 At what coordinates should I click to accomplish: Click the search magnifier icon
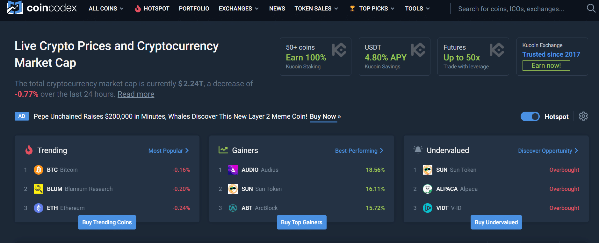tap(591, 8)
